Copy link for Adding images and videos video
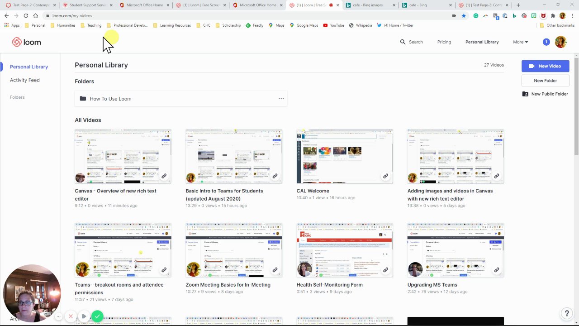Viewport: 579px width, 326px height. [x=496, y=176]
